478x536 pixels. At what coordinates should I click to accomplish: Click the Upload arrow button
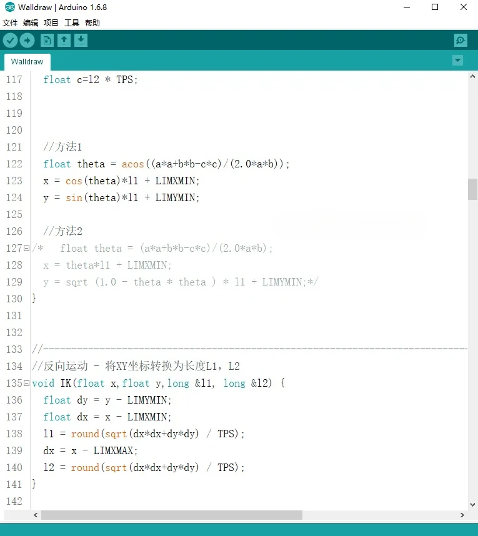(27, 41)
